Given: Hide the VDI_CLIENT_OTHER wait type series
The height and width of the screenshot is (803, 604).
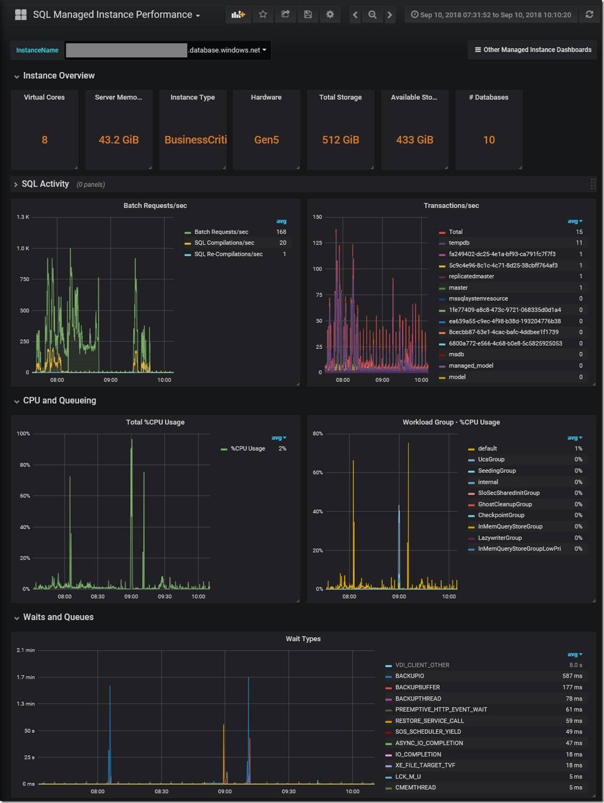Looking at the screenshot, I should point(422,665).
